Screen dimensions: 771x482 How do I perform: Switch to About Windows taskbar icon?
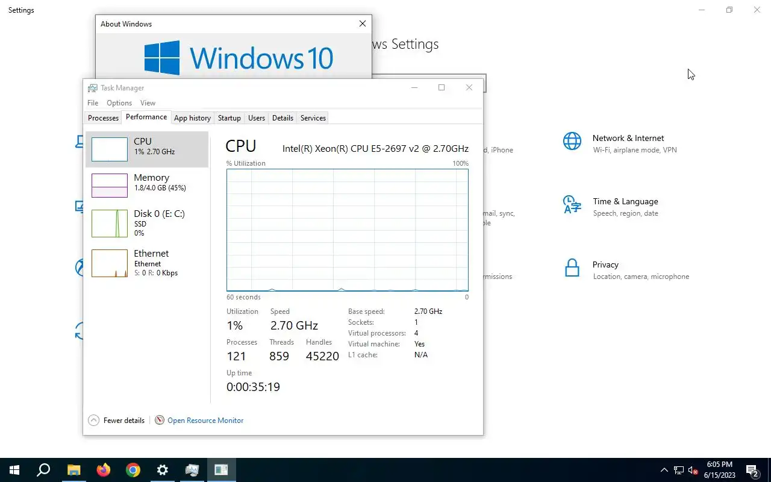222,470
